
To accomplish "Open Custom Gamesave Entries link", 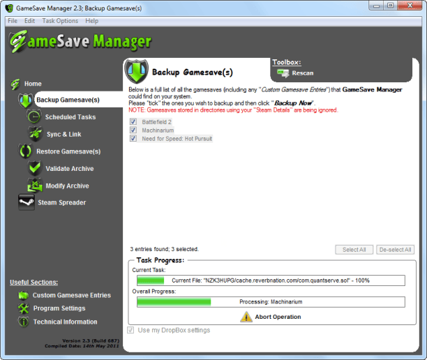I will (x=72, y=295).
